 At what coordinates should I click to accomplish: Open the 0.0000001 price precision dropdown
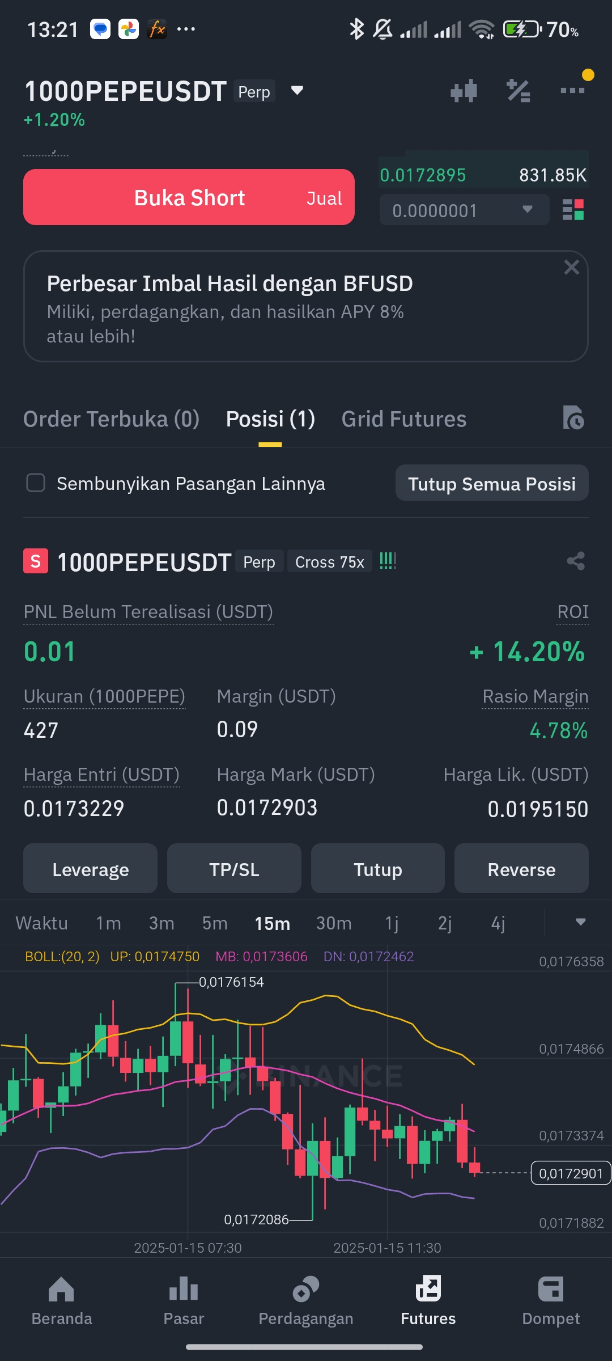(464, 210)
